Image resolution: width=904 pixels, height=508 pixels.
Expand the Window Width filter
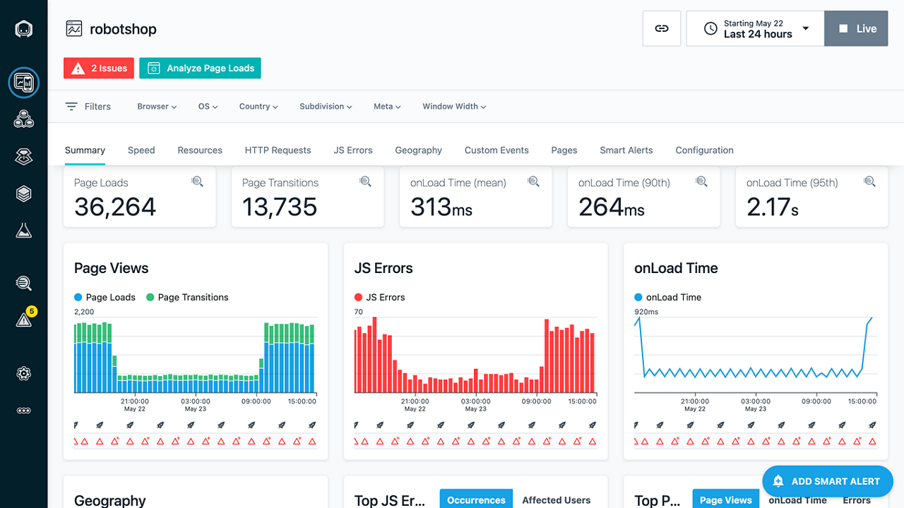pos(453,106)
